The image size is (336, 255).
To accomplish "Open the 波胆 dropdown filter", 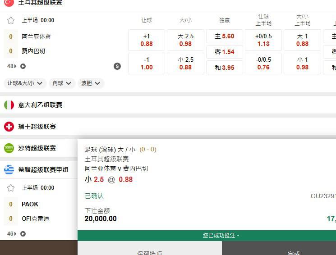I will pos(91,83).
